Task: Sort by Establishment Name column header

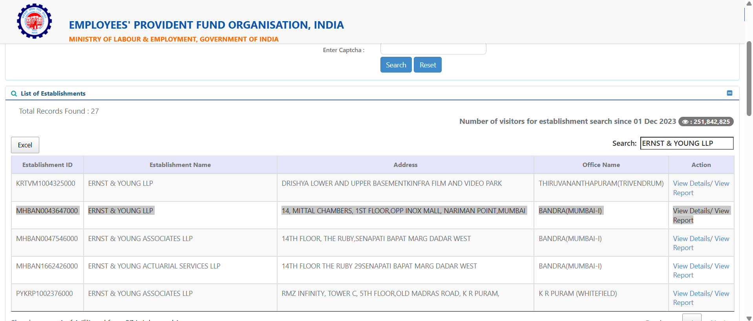Action: [180, 165]
